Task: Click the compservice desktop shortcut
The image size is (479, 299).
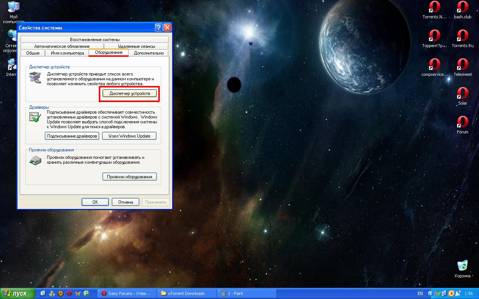Action: tap(434, 65)
